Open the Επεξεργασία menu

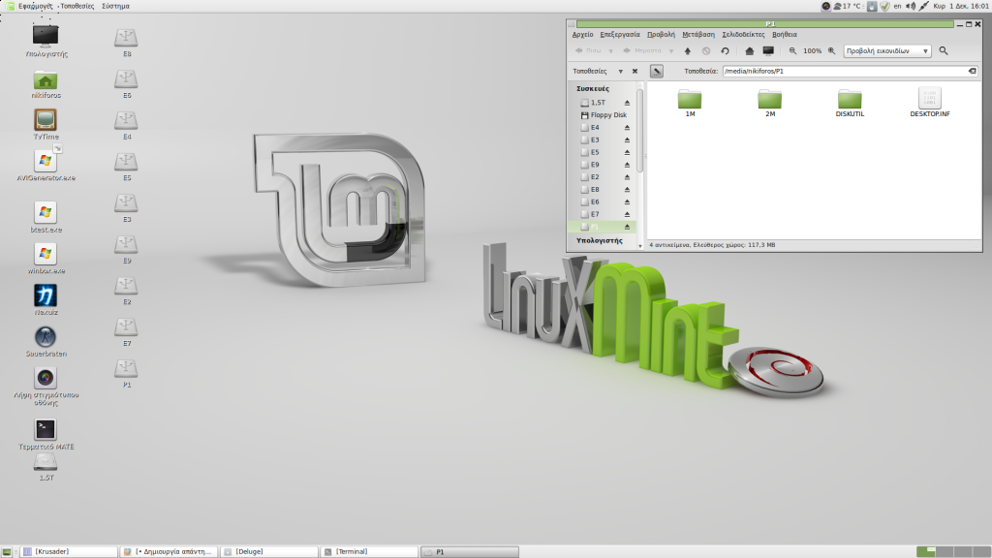tap(619, 35)
